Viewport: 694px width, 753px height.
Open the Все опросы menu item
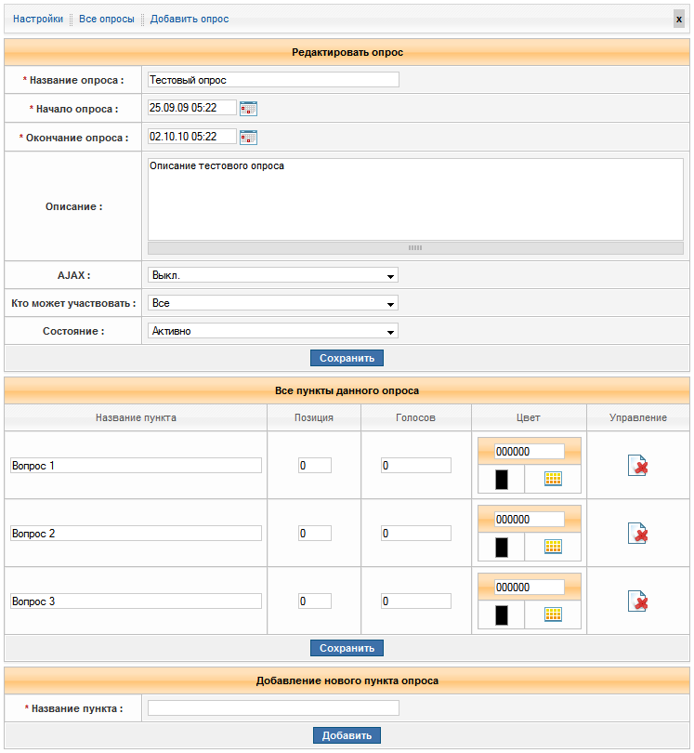coord(106,19)
